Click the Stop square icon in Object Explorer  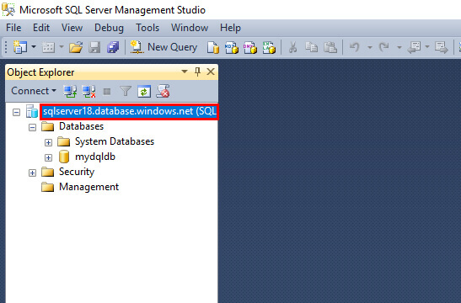point(107,92)
